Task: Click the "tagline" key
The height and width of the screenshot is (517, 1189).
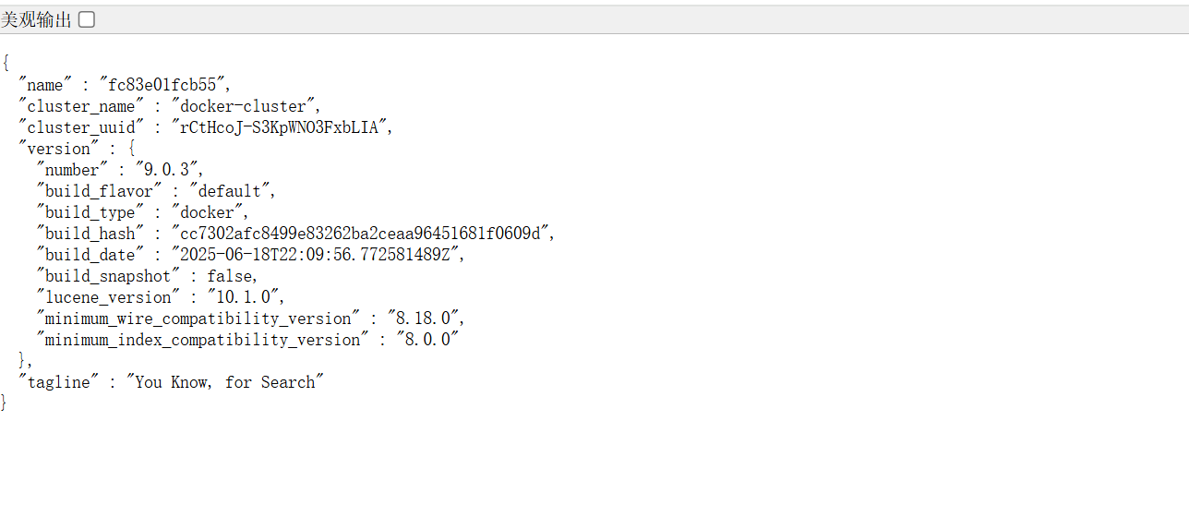Action: point(58,382)
